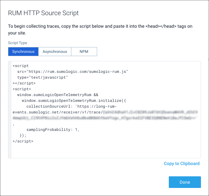The image size is (209, 196).
Task: Click the first closing script tag line
Action: [x=24, y=83]
